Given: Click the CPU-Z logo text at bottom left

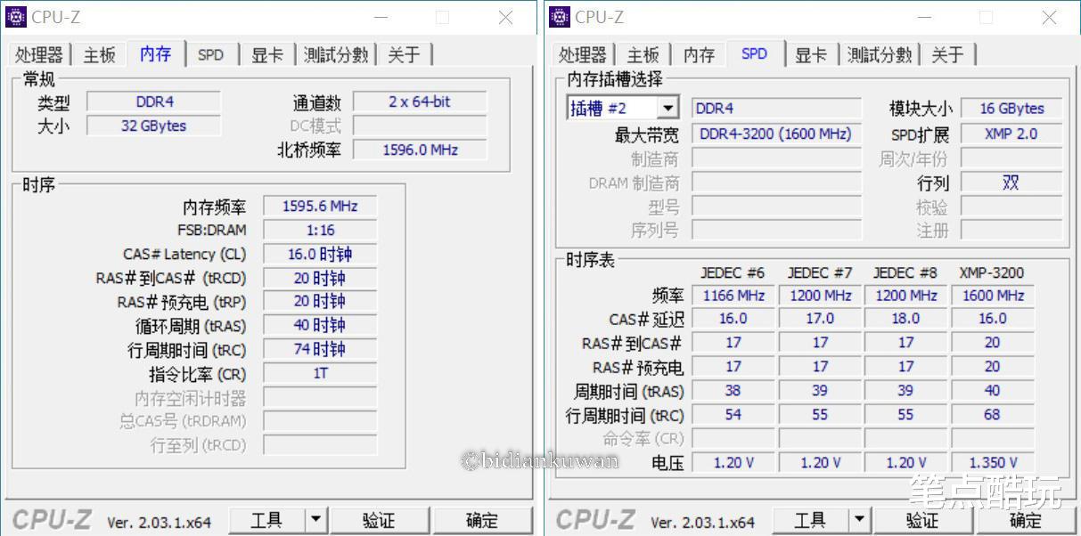Looking at the screenshot, I should pos(50,519).
